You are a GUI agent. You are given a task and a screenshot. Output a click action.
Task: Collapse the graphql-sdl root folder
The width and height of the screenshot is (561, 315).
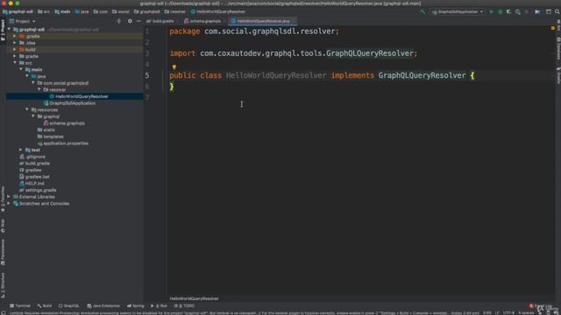coord(9,29)
